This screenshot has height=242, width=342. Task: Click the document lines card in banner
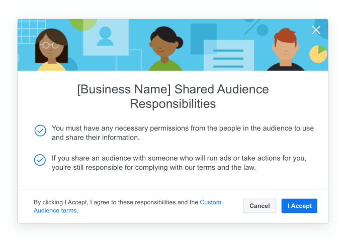click(x=228, y=57)
